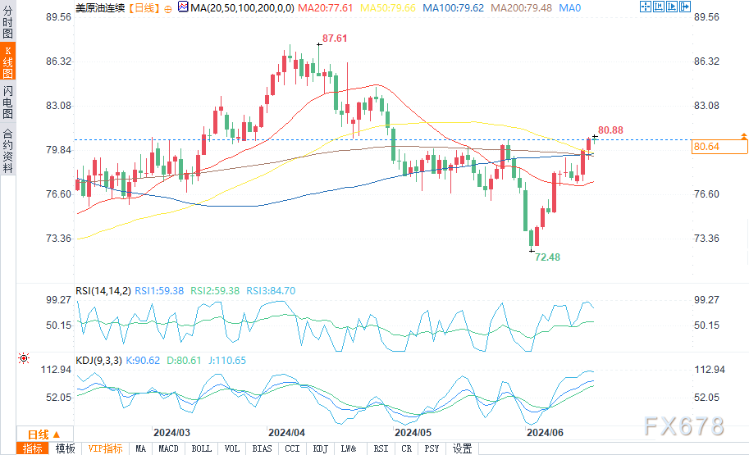Click the red sun icon beside KDJ
Image resolution: width=749 pixels, height=455 pixels.
[23, 359]
